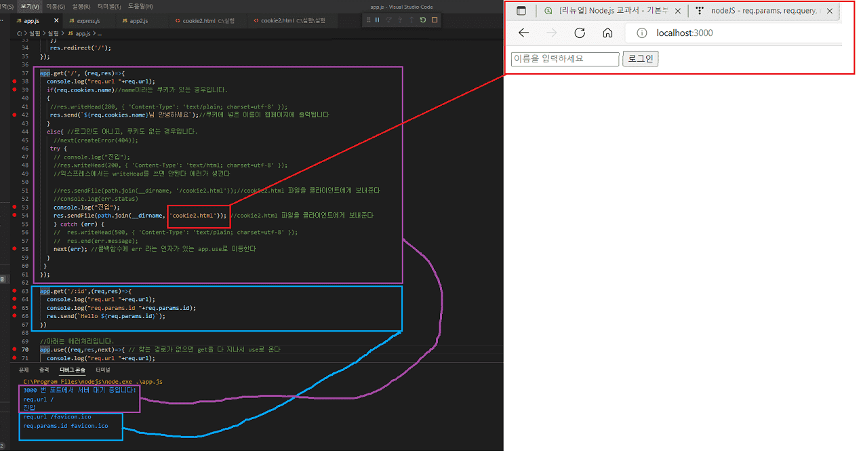863x451 pixels.
Task: Click the browser Back arrow
Action: pyautogui.click(x=523, y=33)
